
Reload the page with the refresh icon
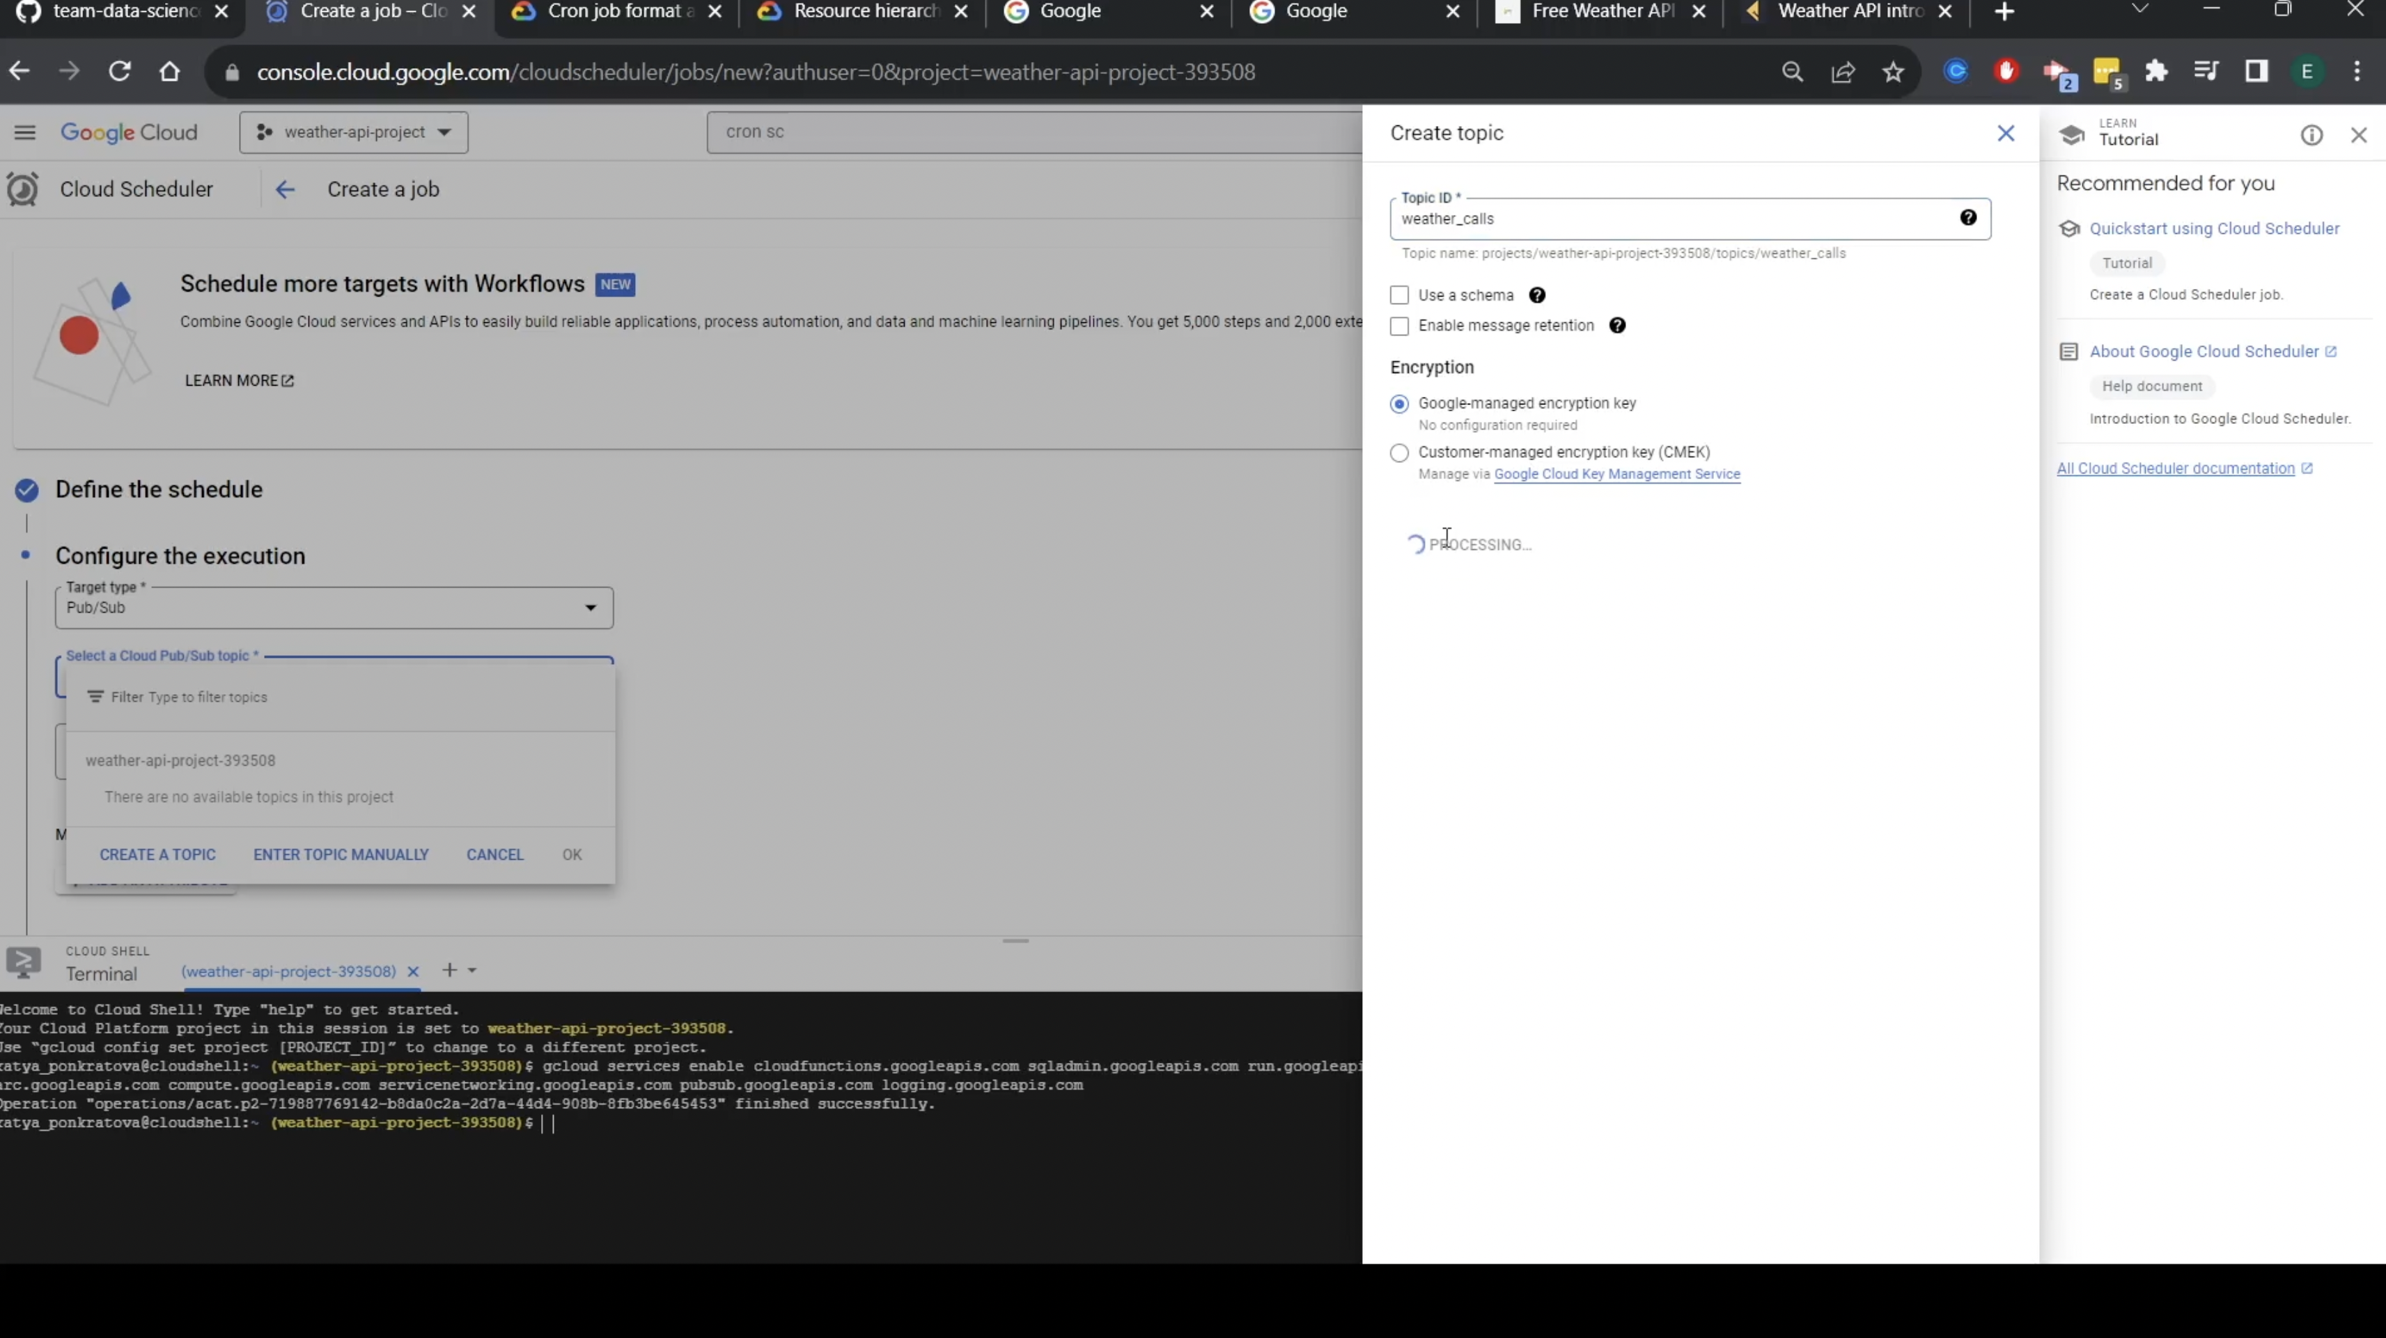click(120, 71)
